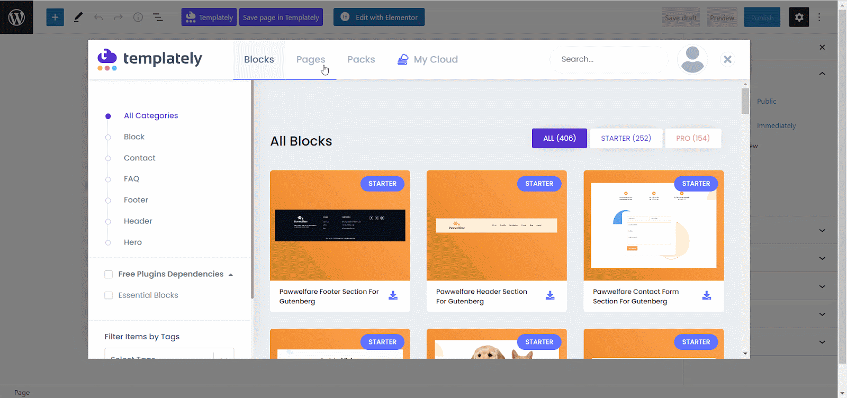This screenshot has height=398, width=847.
Task: Click Edit with Elementor button
Action: (379, 17)
